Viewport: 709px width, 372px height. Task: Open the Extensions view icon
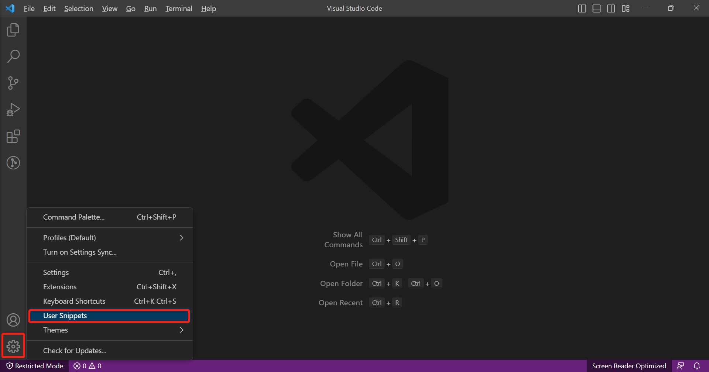13,136
